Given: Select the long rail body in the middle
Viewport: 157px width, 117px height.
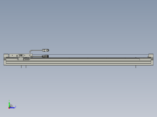Looking at the screenshot, I should click(x=78, y=61).
